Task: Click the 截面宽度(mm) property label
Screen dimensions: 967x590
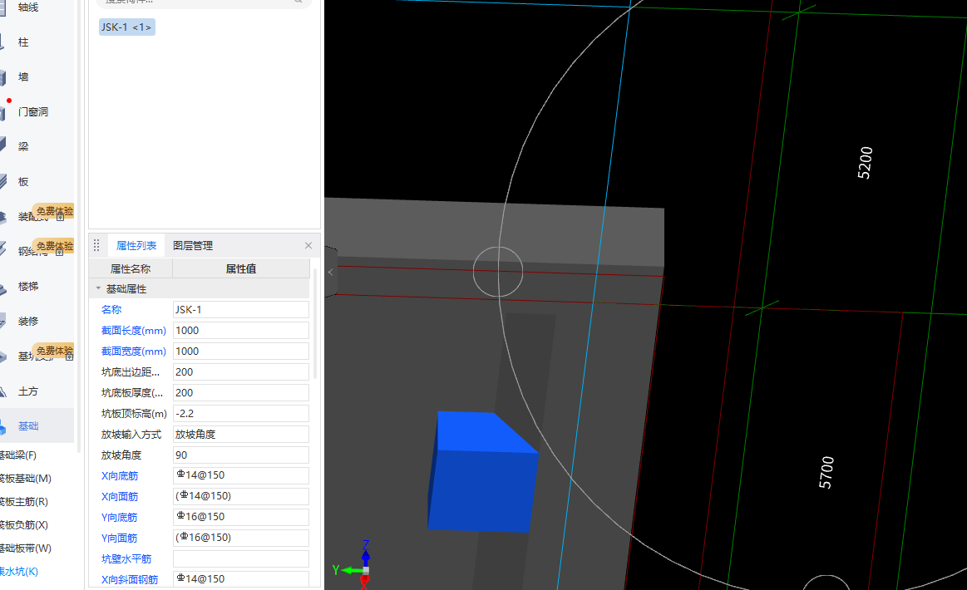Action: point(134,352)
